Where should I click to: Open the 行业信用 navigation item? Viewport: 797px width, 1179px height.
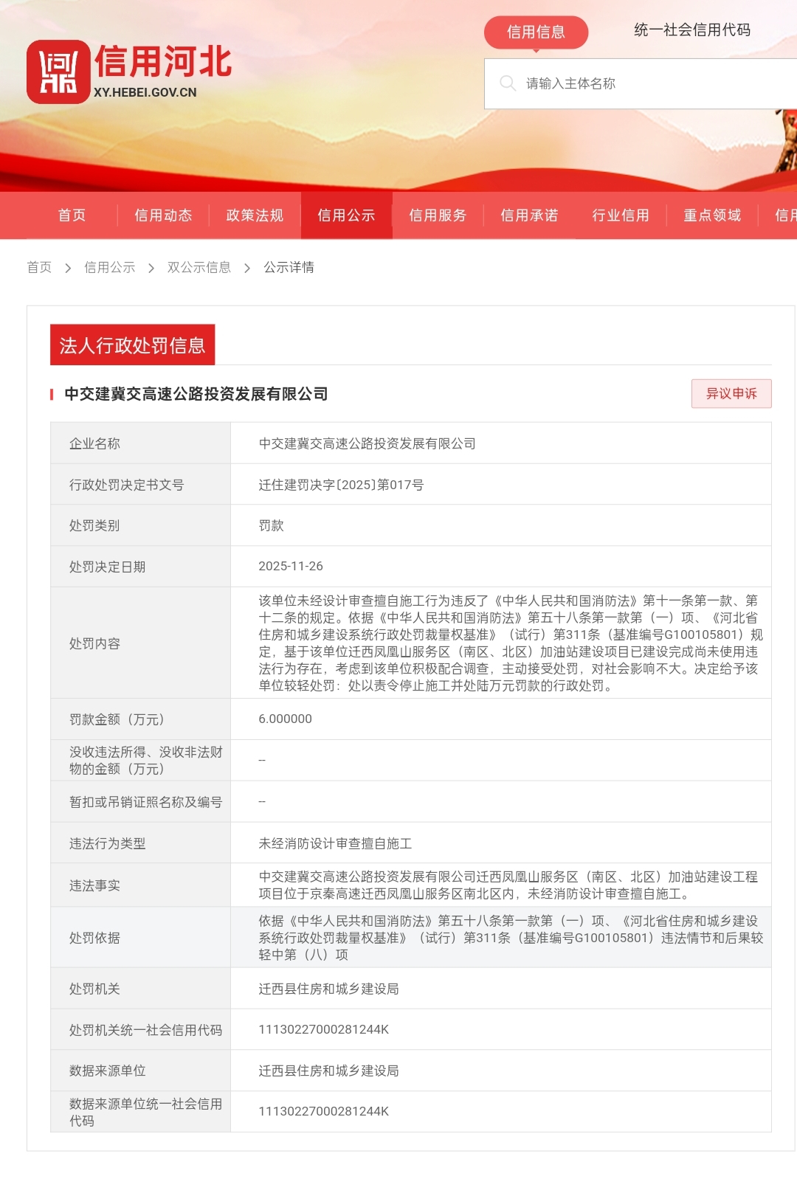(x=621, y=215)
